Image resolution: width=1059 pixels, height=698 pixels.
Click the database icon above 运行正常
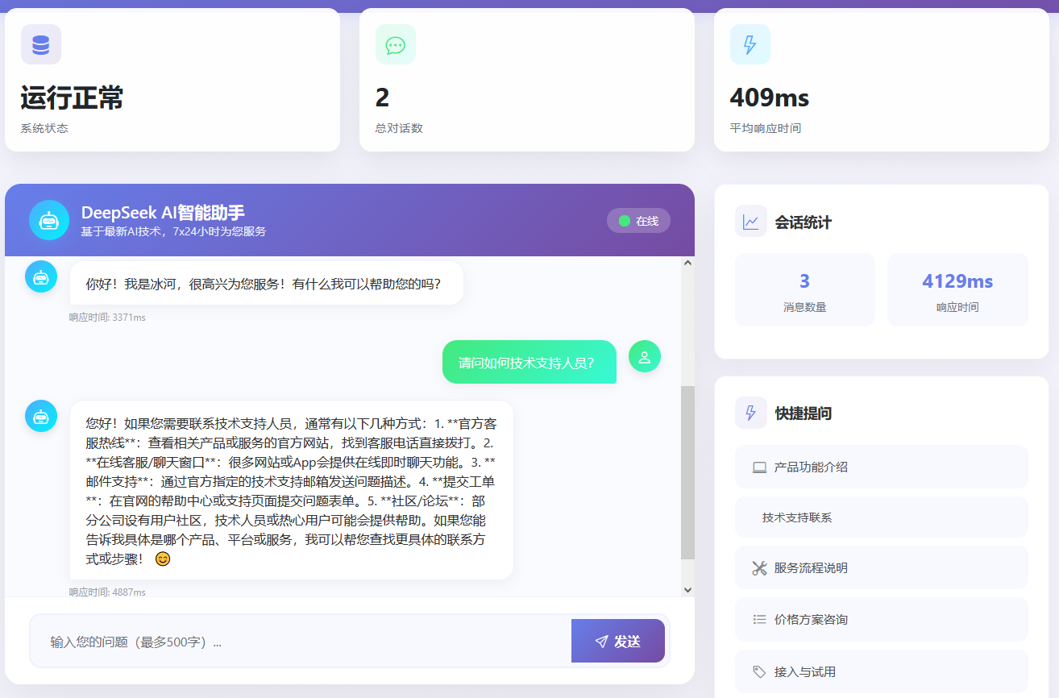click(41, 44)
